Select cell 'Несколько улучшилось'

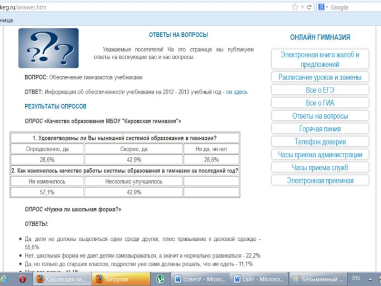(134, 182)
